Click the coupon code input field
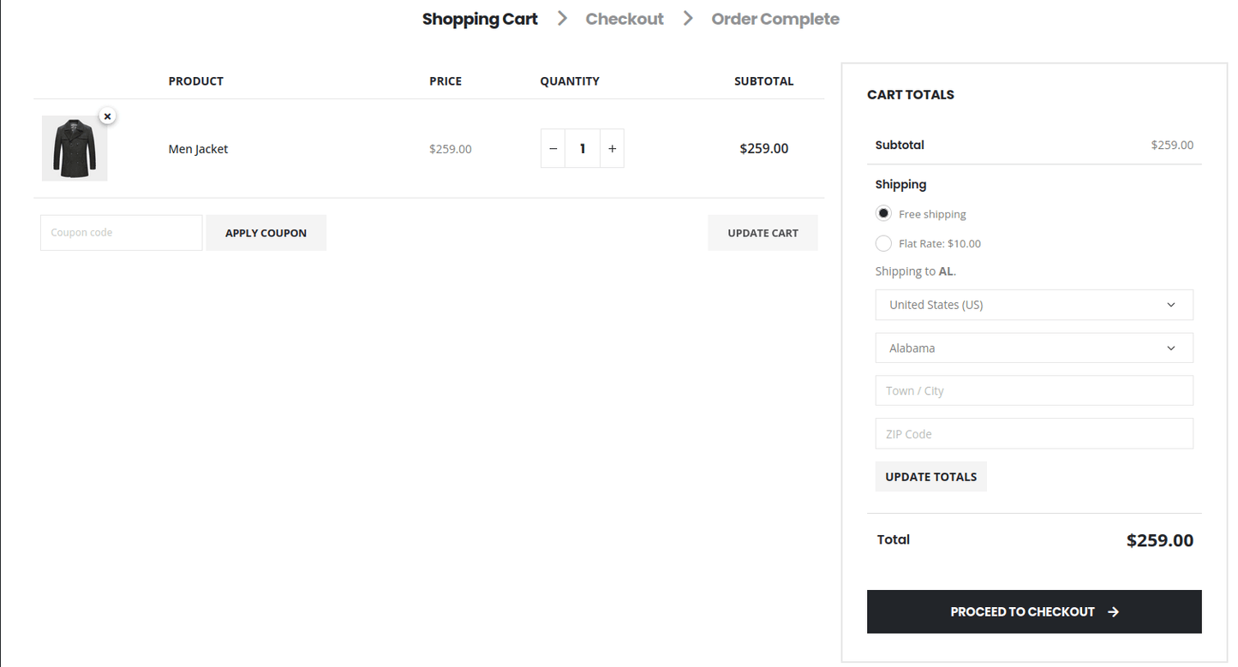This screenshot has width=1238, height=667. click(x=120, y=232)
